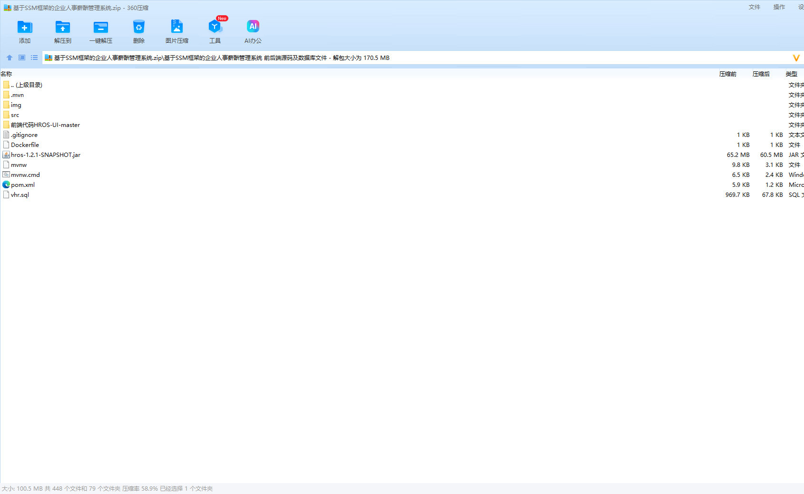The image size is (804, 494).
Task: Sort by the Before Compression (压缩前) column
Action: [x=727, y=74]
